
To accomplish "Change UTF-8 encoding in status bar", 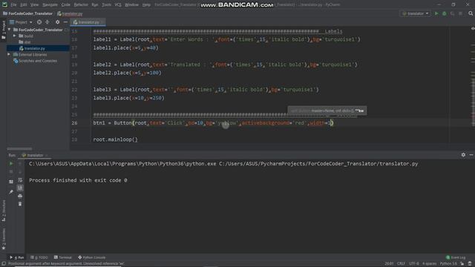I will coord(414,264).
